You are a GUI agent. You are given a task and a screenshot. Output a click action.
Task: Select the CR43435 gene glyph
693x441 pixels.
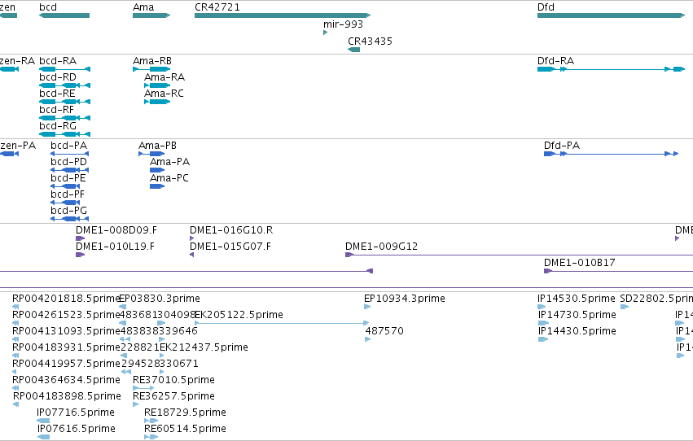pos(354,50)
